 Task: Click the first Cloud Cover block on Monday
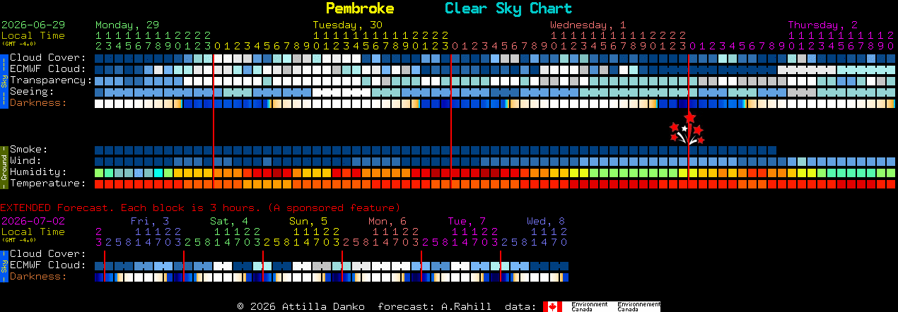coord(99,58)
